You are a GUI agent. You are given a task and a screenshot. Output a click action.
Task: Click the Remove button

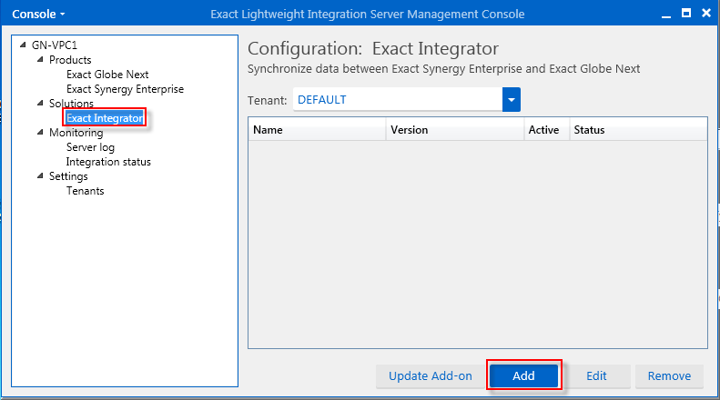(x=669, y=376)
